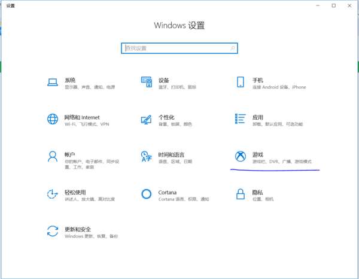The width and height of the screenshot is (359, 279).
Task: Click the 更新和安全 category title
Action: [x=78, y=229]
